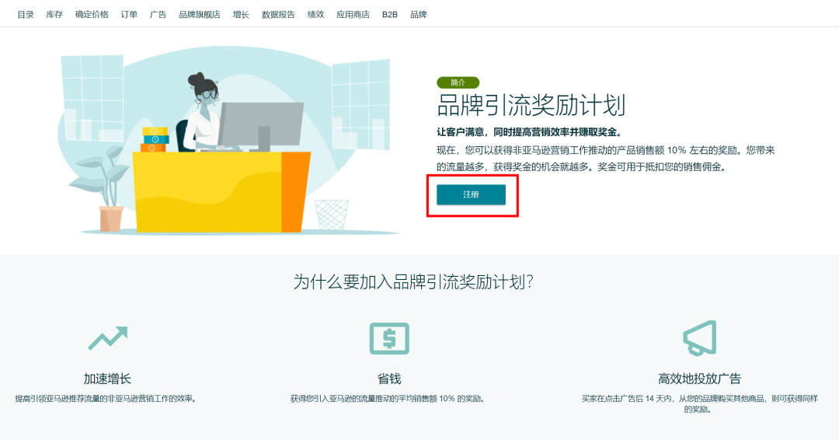This screenshot has width=839, height=440.
Task: Open the 绩效 menu
Action: tap(315, 15)
